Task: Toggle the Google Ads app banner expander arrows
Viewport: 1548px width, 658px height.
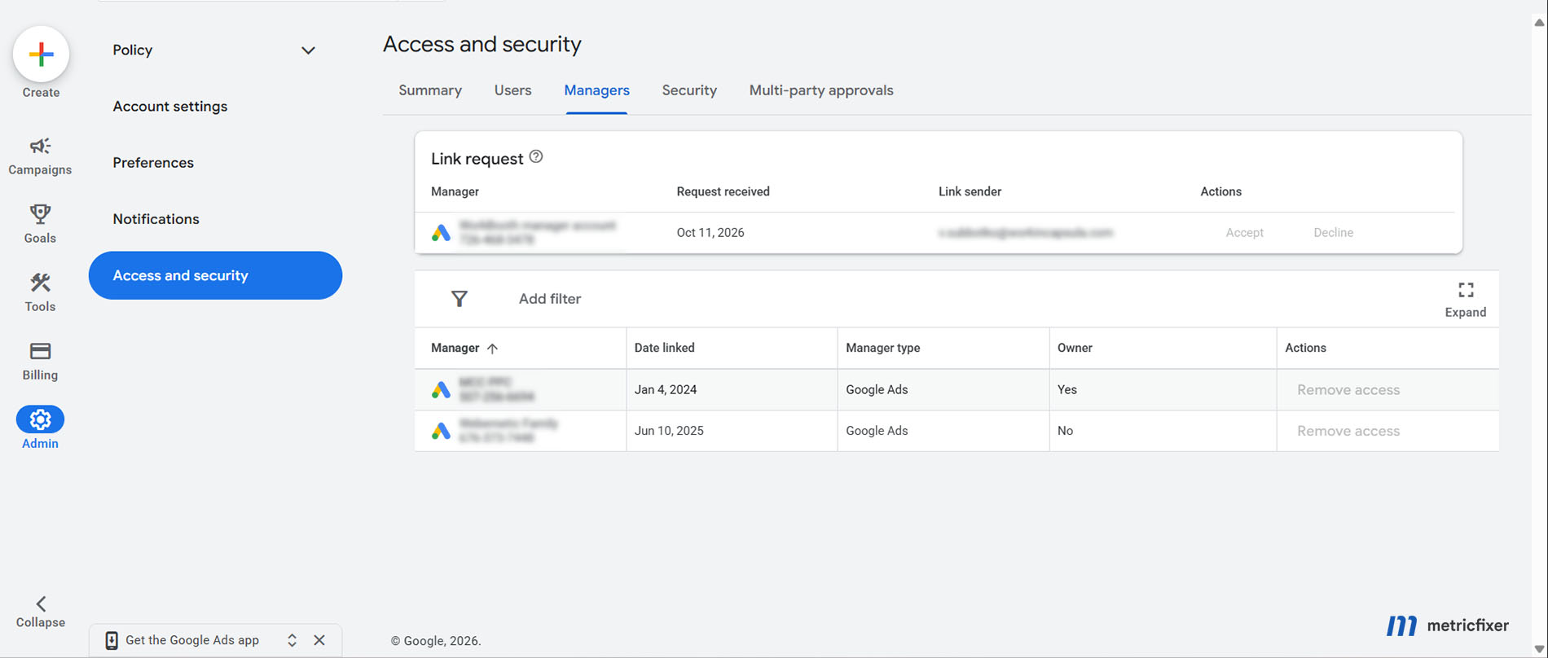Action: point(292,640)
